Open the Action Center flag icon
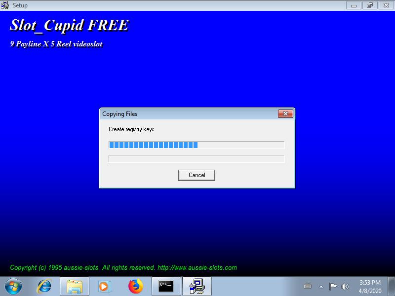This screenshot has width=395, height=296. 333,287
